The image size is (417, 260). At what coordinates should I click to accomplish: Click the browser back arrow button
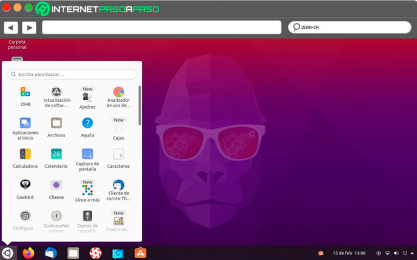(x=11, y=27)
